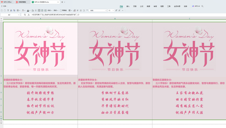The width and height of the screenshot is (226, 128).
Task: Toggle the merge cells icon
Action: pyautogui.click(x=46, y=10)
